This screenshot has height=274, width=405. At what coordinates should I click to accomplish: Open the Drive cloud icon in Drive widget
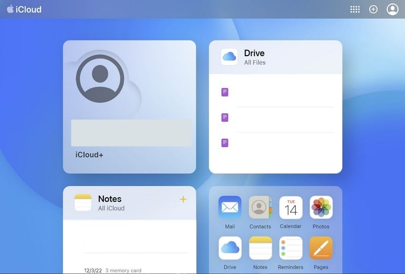229,57
